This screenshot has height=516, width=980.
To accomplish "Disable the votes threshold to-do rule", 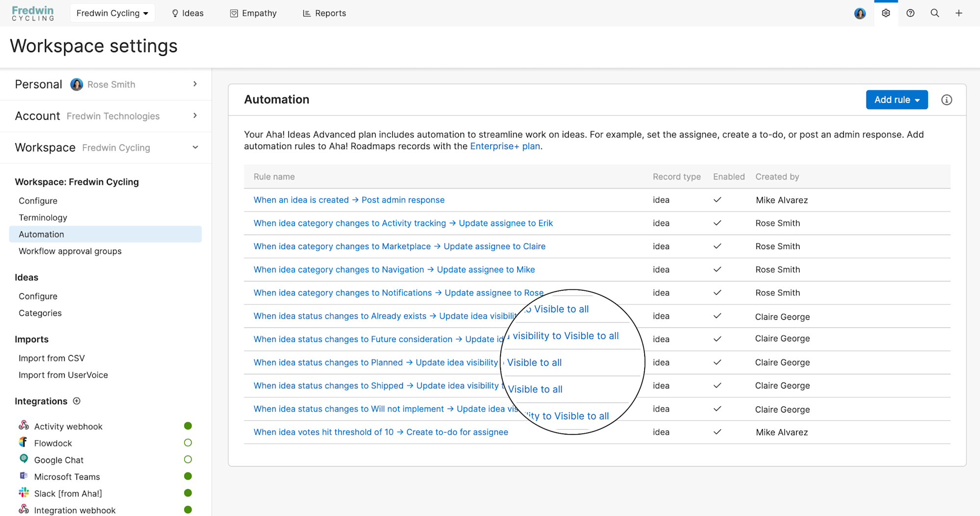I will (x=717, y=432).
